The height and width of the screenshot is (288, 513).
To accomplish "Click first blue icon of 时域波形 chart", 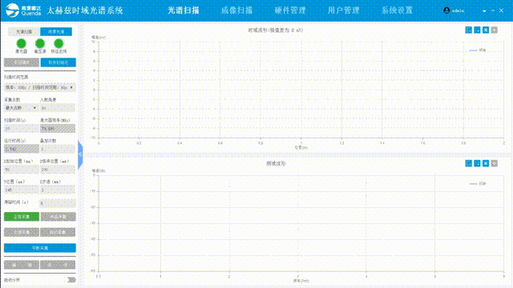I will point(468,30).
